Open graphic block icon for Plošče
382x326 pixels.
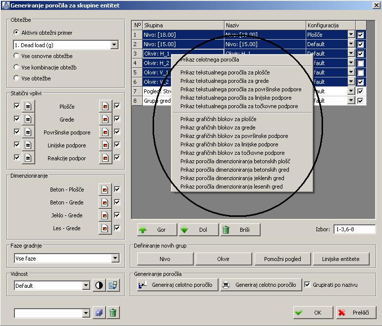tap(105, 106)
